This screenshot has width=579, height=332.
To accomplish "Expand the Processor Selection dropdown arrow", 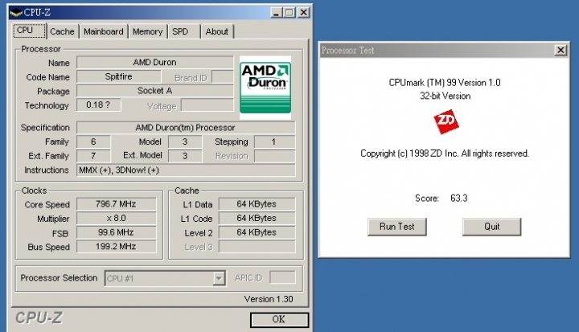I will tap(219, 278).
